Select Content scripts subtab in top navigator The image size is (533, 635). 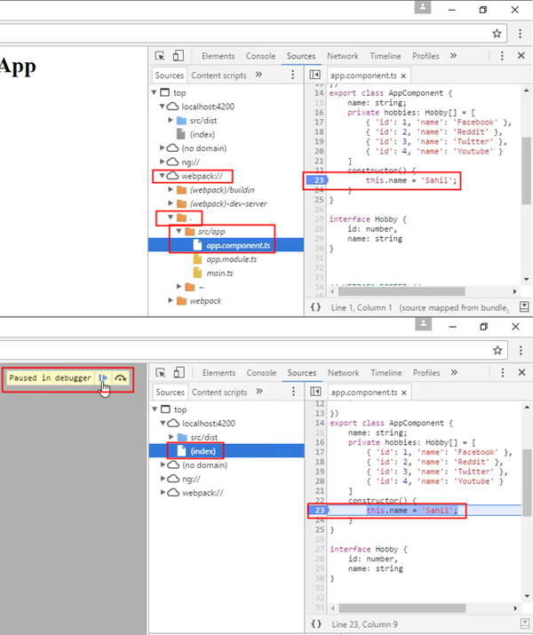tap(219, 75)
